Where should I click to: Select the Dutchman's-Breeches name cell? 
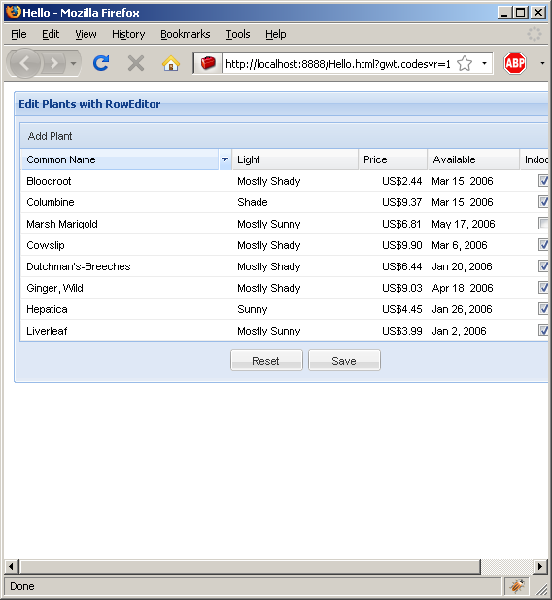coord(126,266)
